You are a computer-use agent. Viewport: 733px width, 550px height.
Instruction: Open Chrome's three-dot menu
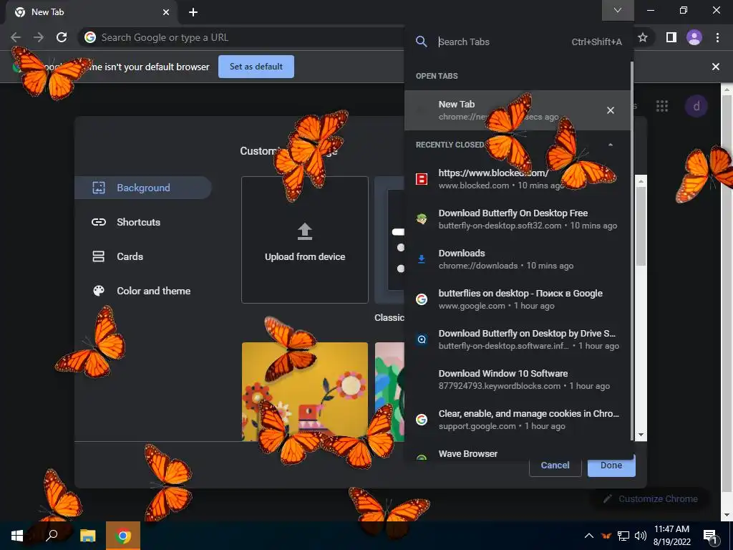coord(717,37)
